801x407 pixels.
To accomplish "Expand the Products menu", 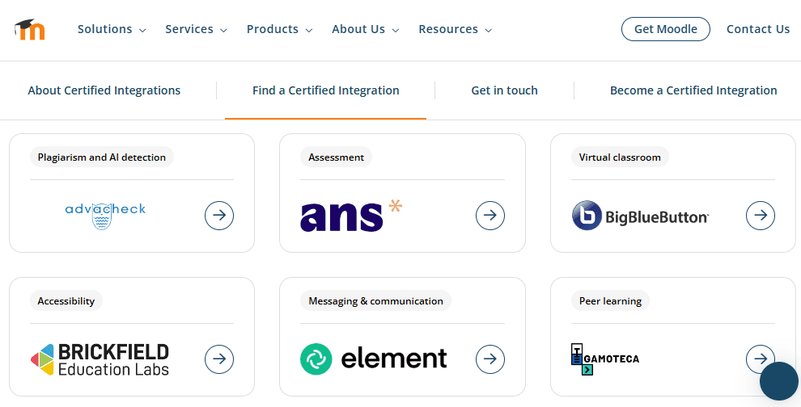I will (279, 30).
